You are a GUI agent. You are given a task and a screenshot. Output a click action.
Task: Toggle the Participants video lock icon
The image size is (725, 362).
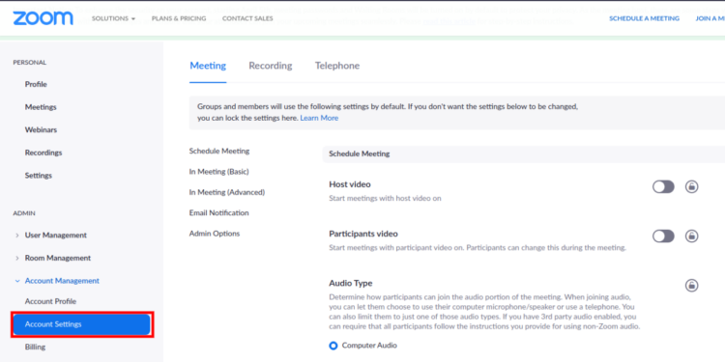point(691,236)
